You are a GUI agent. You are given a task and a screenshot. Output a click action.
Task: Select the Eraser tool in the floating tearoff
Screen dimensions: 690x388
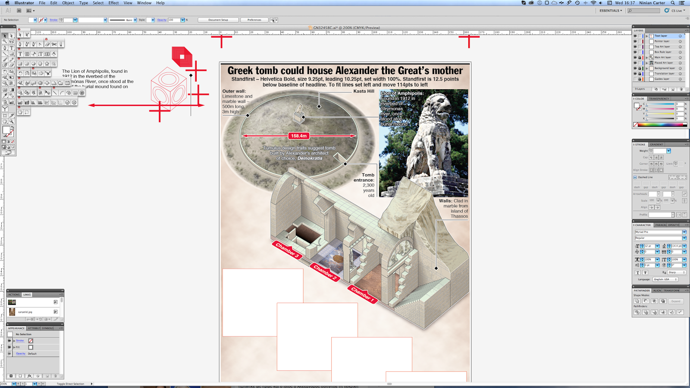[47, 44]
